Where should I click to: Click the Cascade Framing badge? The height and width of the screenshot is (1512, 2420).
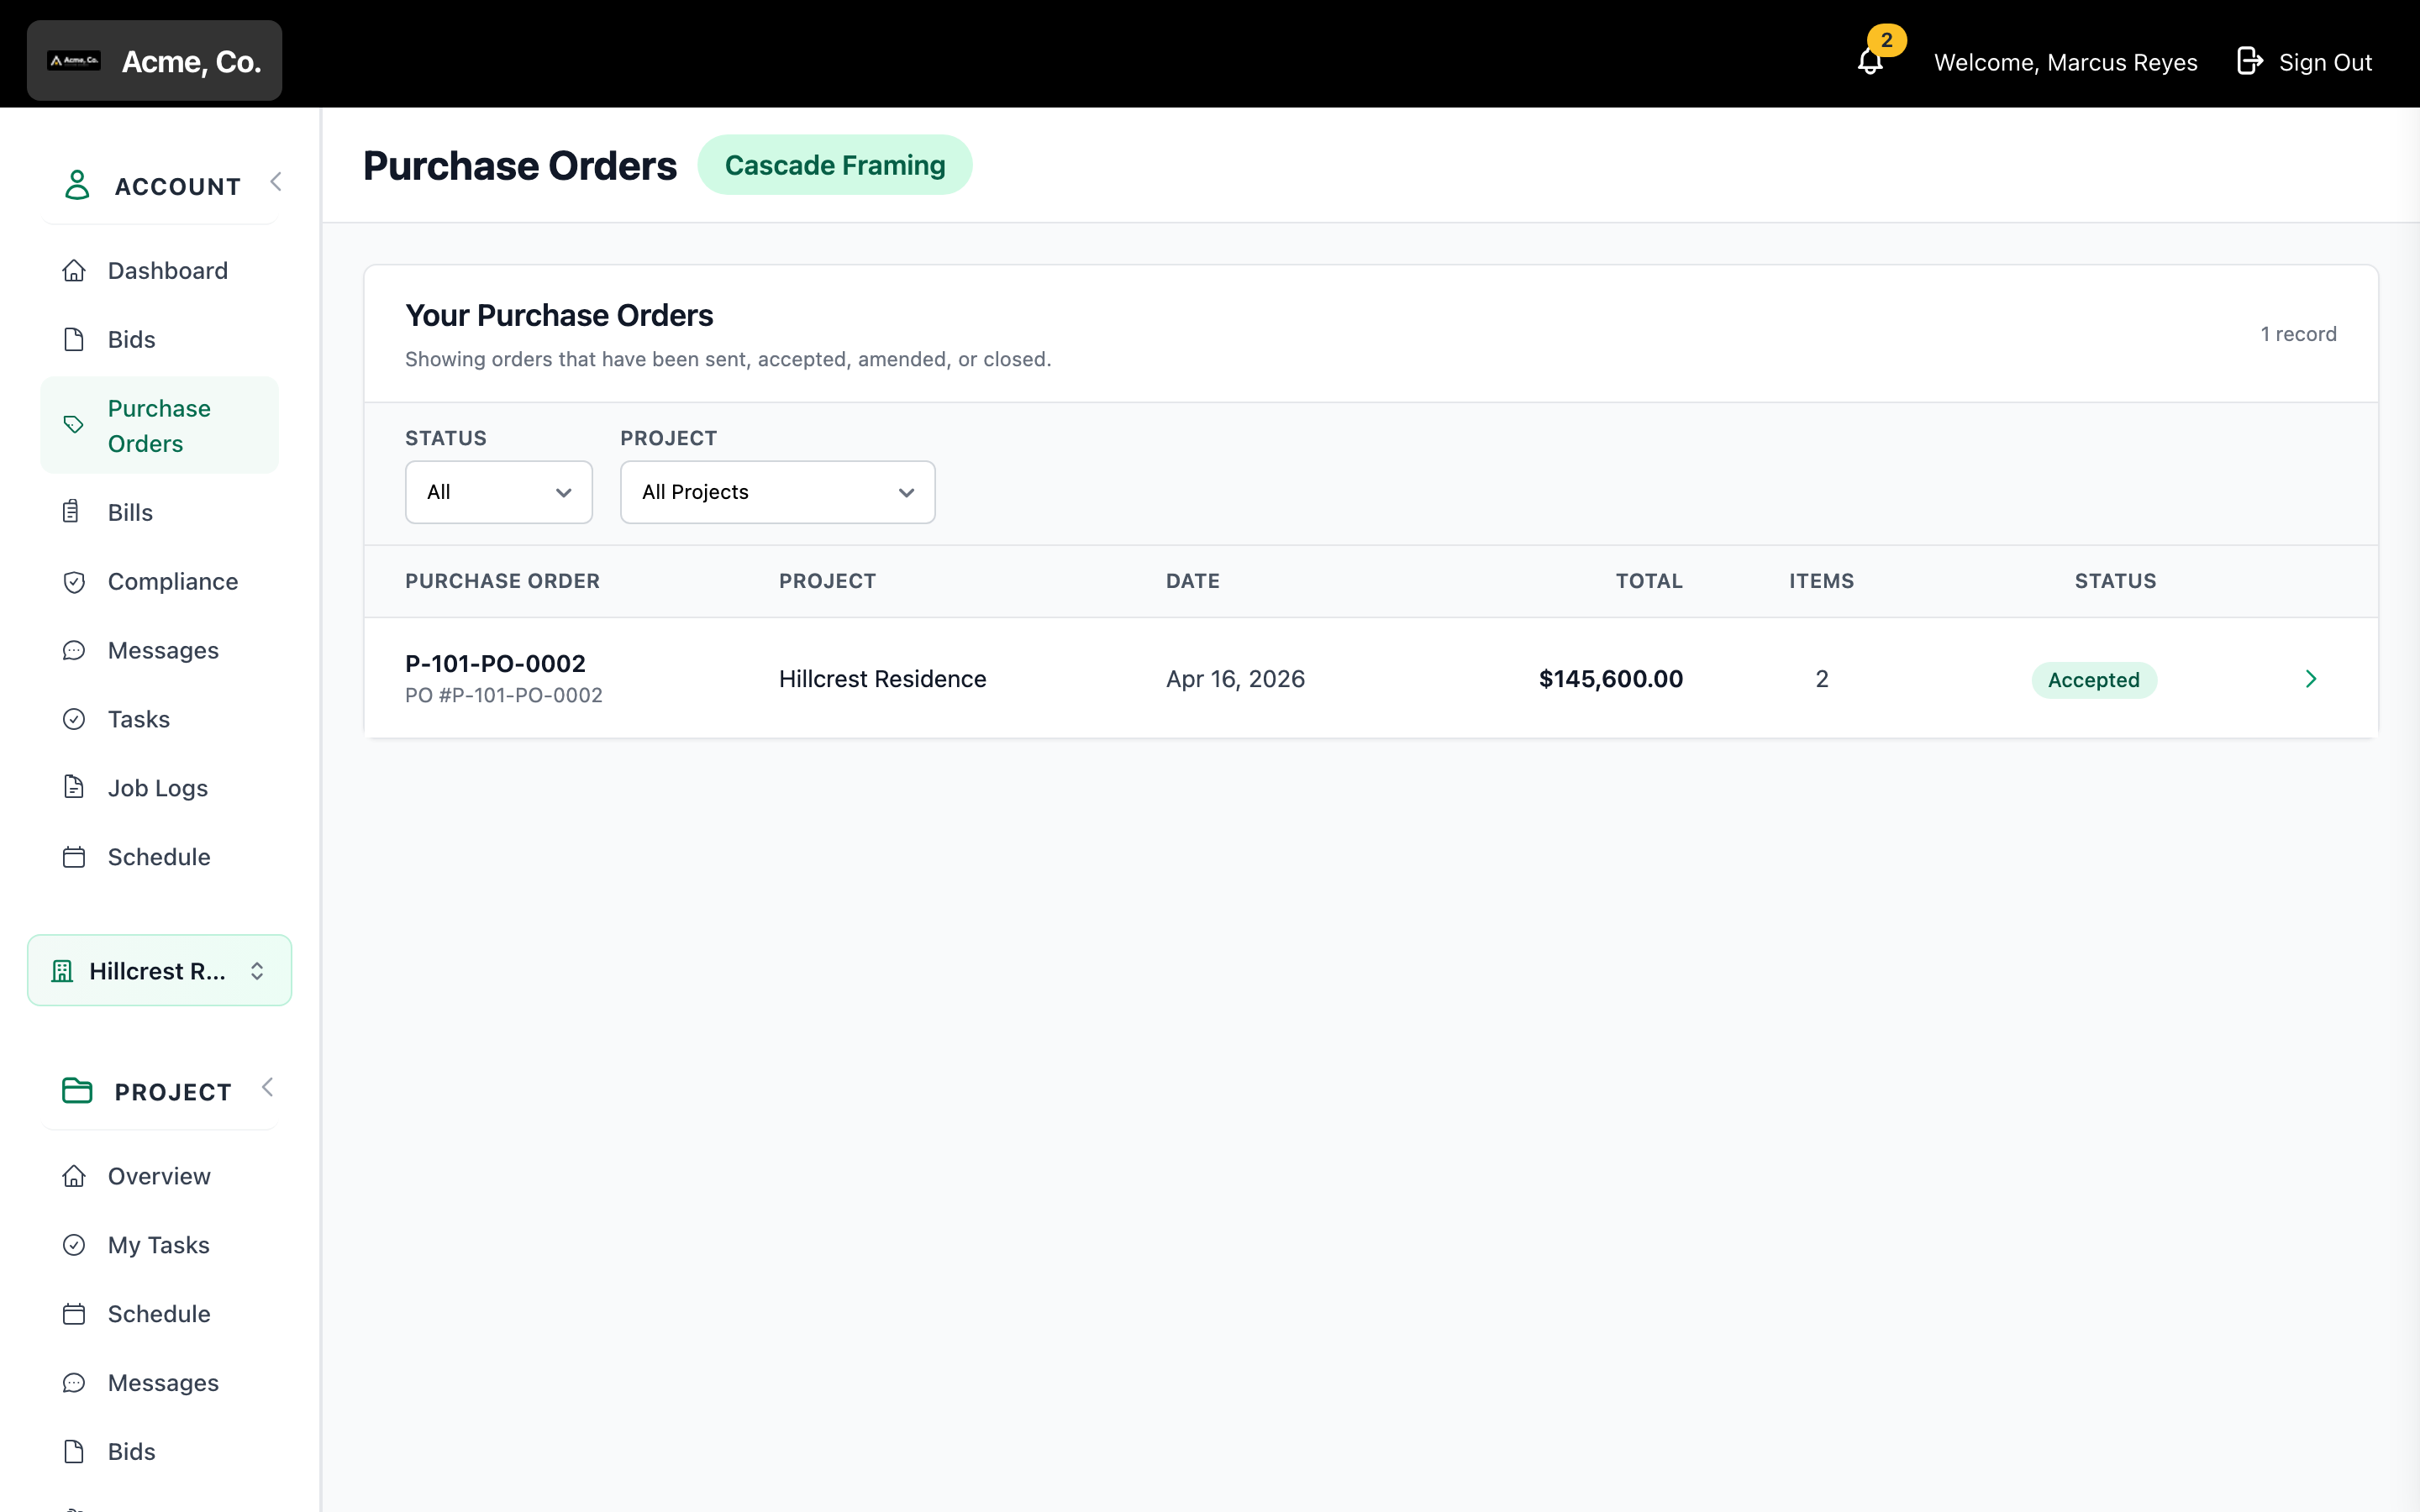[x=834, y=165]
